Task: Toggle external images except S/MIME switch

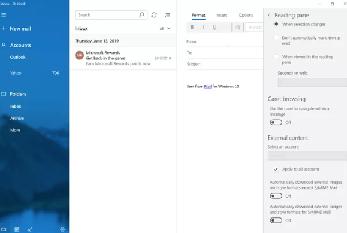Action: (x=276, y=196)
